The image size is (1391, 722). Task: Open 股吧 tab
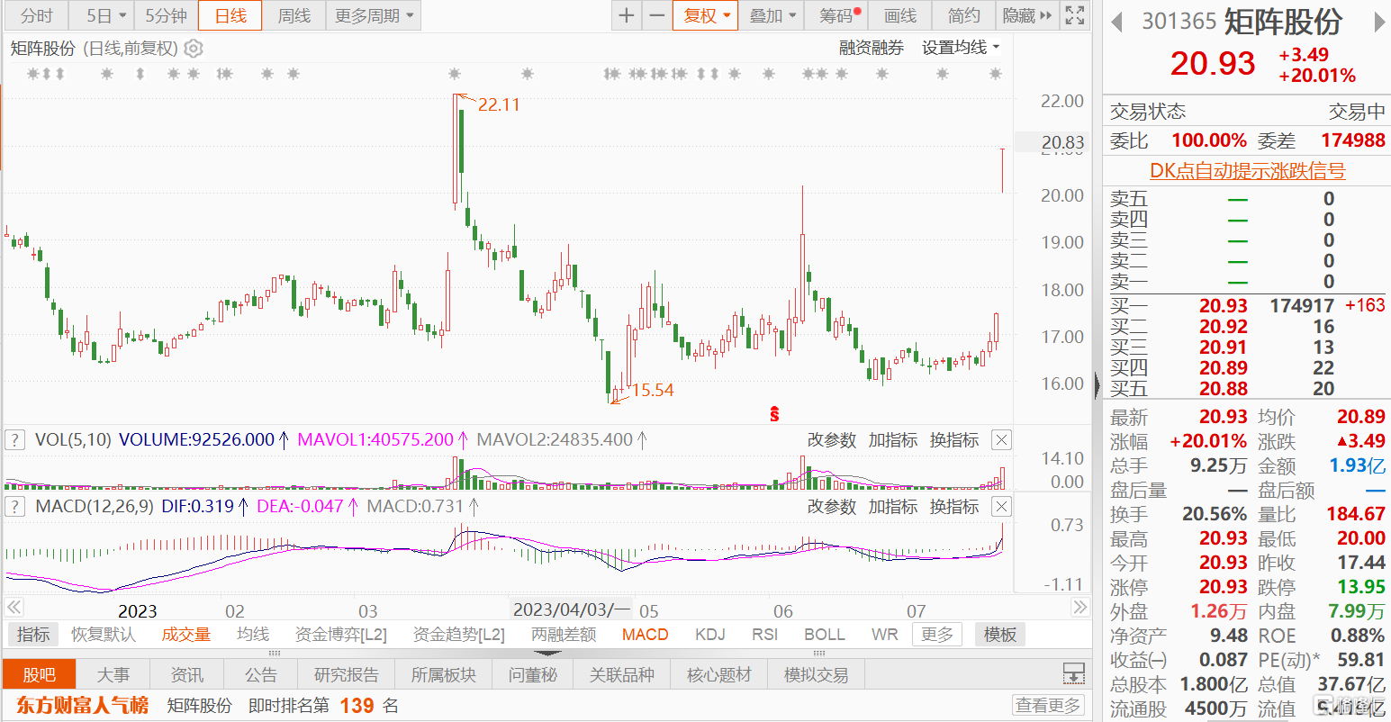tap(39, 674)
